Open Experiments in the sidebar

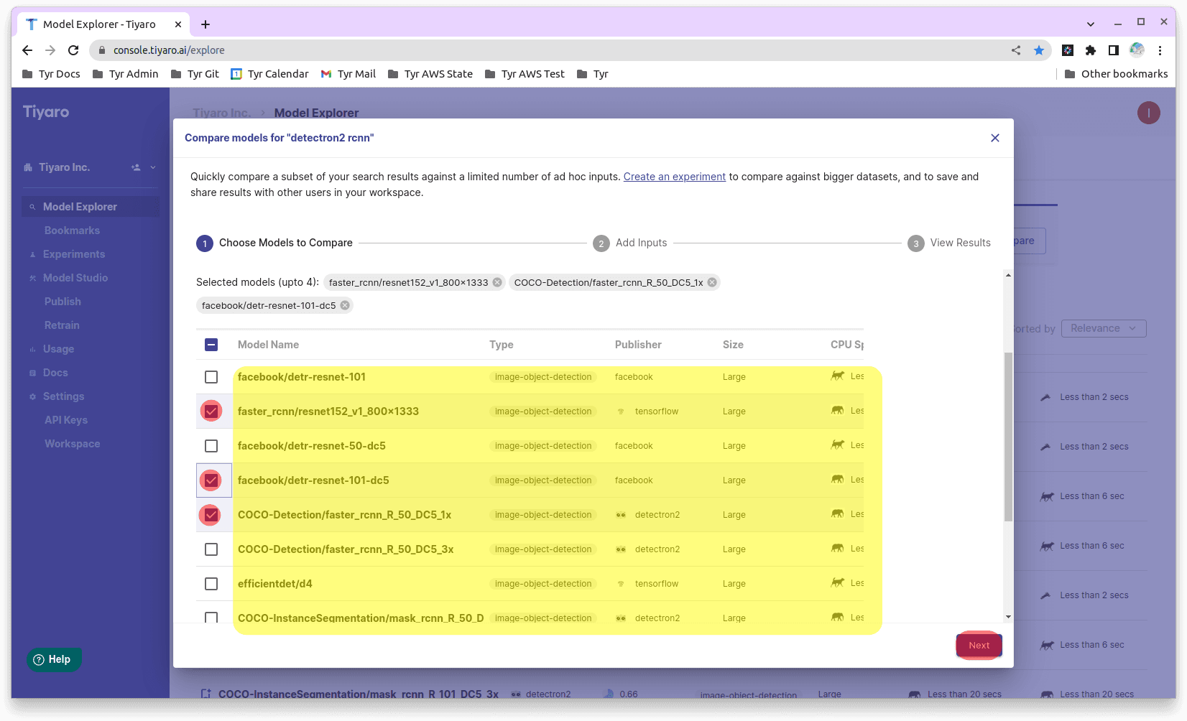tap(74, 254)
